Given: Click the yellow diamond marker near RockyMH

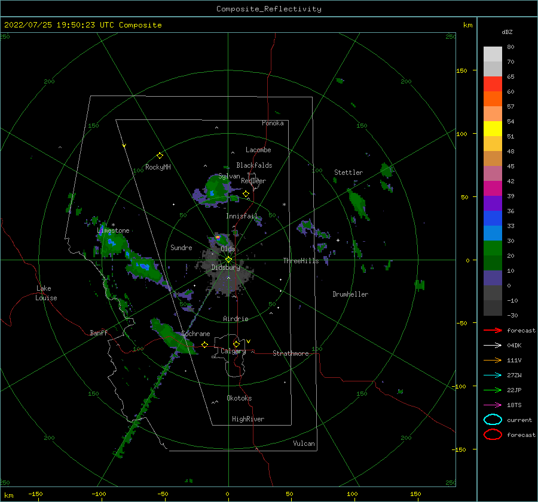Looking at the screenshot, I should pyautogui.click(x=160, y=156).
